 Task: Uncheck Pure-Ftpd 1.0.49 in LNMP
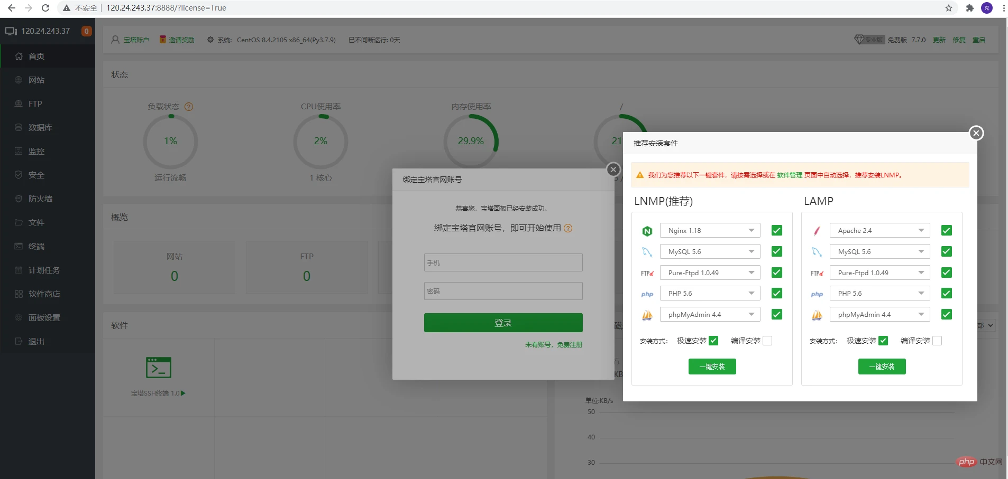pos(777,273)
